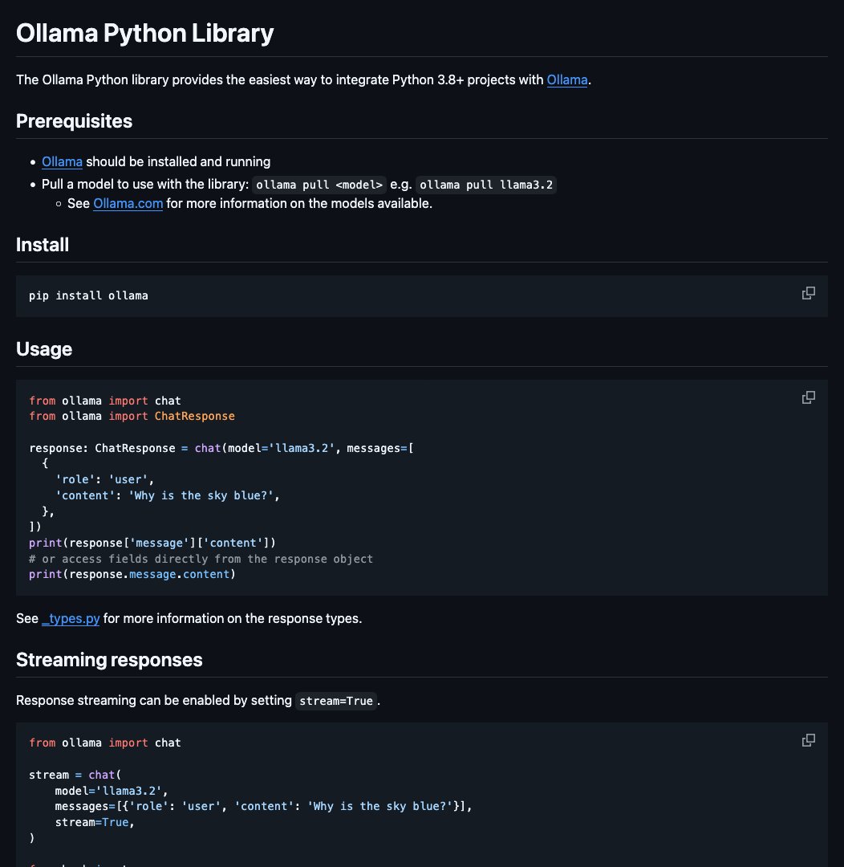Open the Ollama.com models link

coord(128,204)
